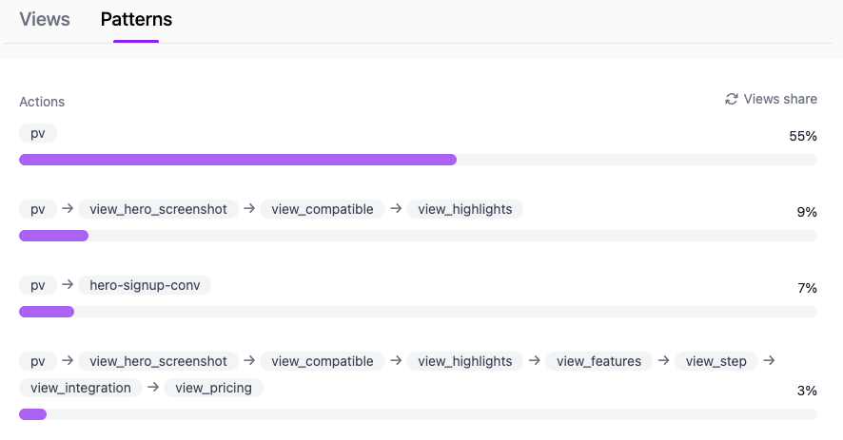Click the 7% pattern progress bar
This screenshot has height=440, width=843.
coord(419,312)
